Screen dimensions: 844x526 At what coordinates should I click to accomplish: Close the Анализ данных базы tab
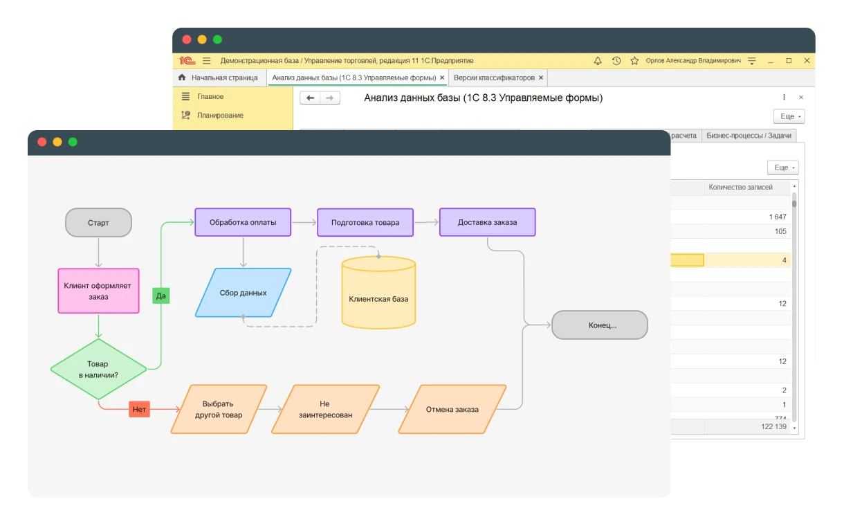pyautogui.click(x=442, y=78)
